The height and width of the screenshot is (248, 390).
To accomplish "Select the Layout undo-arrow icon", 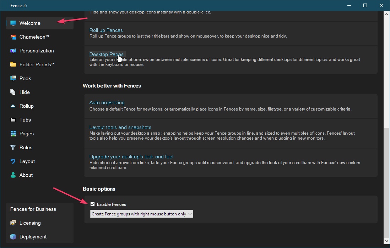I will click(13, 161).
